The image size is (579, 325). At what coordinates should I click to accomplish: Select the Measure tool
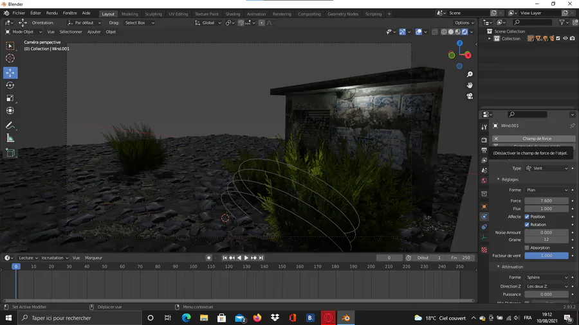pyautogui.click(x=10, y=138)
